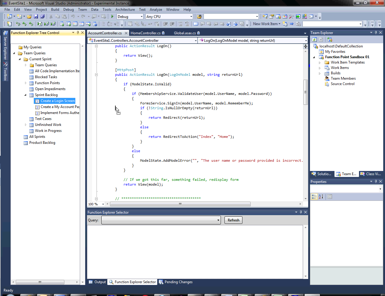Viewport: 385px width, 296px height.
Task: Open the Architecture menu
Action: tap(125, 10)
